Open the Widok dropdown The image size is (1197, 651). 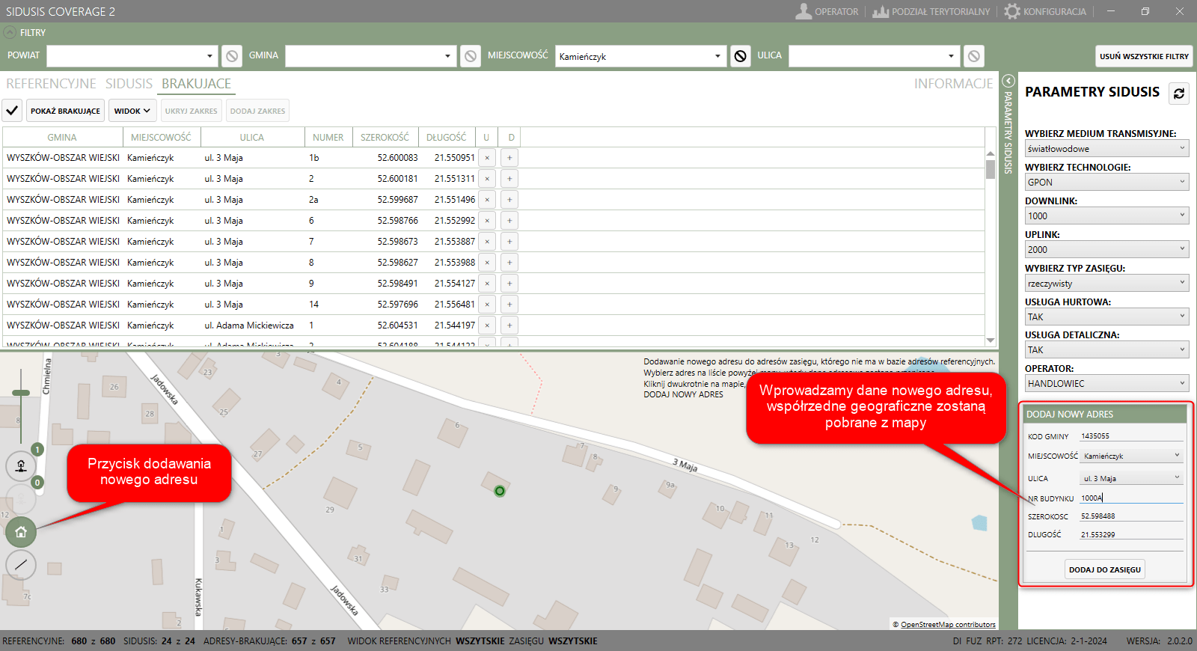click(x=132, y=111)
